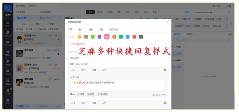Pick the blue color swatch
The image size is (239, 112).
(127, 37)
